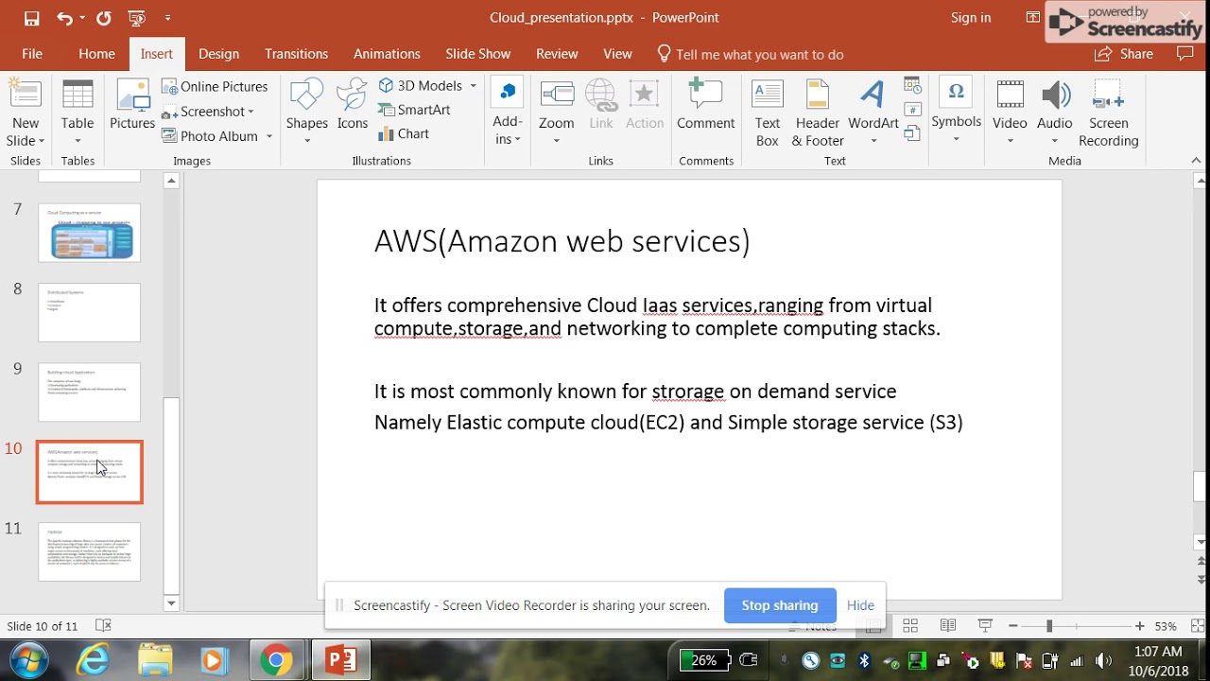The image size is (1210, 681).
Task: Undo the last action
Action: (x=64, y=18)
